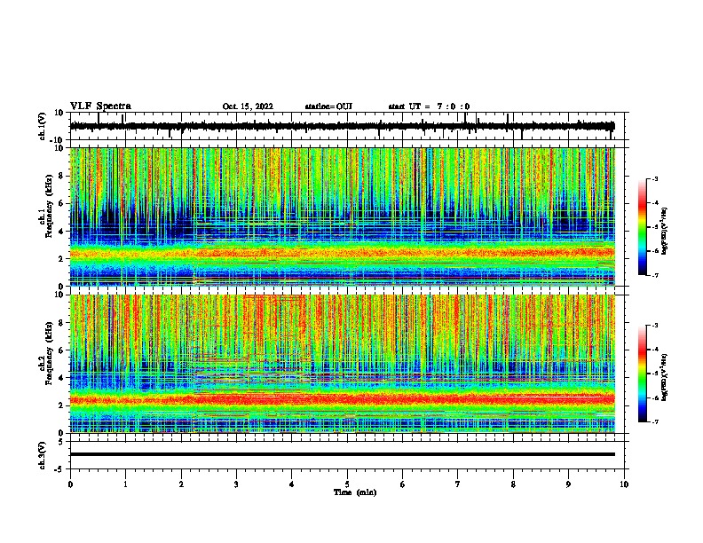The width and height of the screenshot is (703, 543).
Task: Click the time axis tick label '9'
Action: tap(568, 484)
